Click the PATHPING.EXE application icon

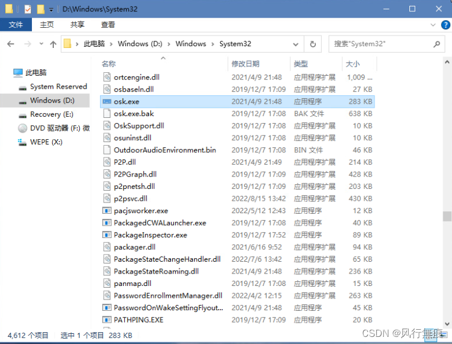(107, 320)
